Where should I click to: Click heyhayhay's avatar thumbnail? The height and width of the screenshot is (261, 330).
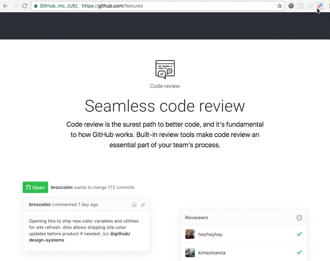tap(190, 234)
